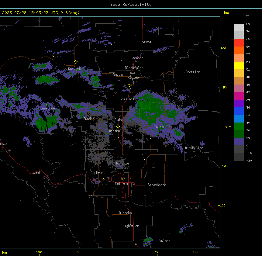The width and height of the screenshot is (262, 256).
Task: Click the Cochrane city label
Action: [98, 173]
